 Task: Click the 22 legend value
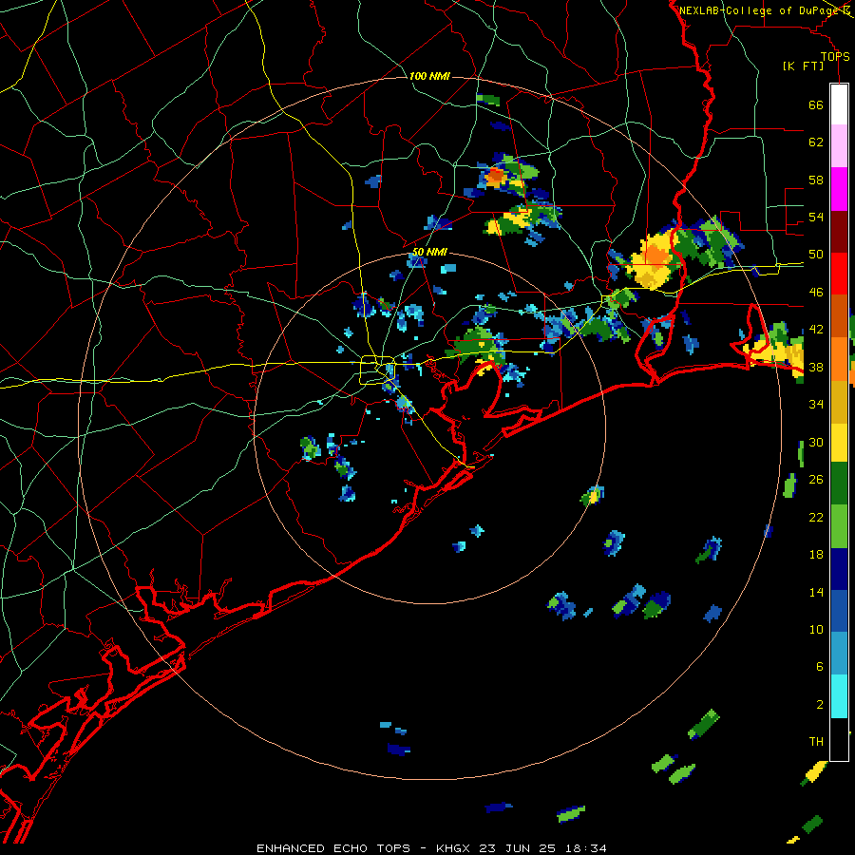coord(816,517)
